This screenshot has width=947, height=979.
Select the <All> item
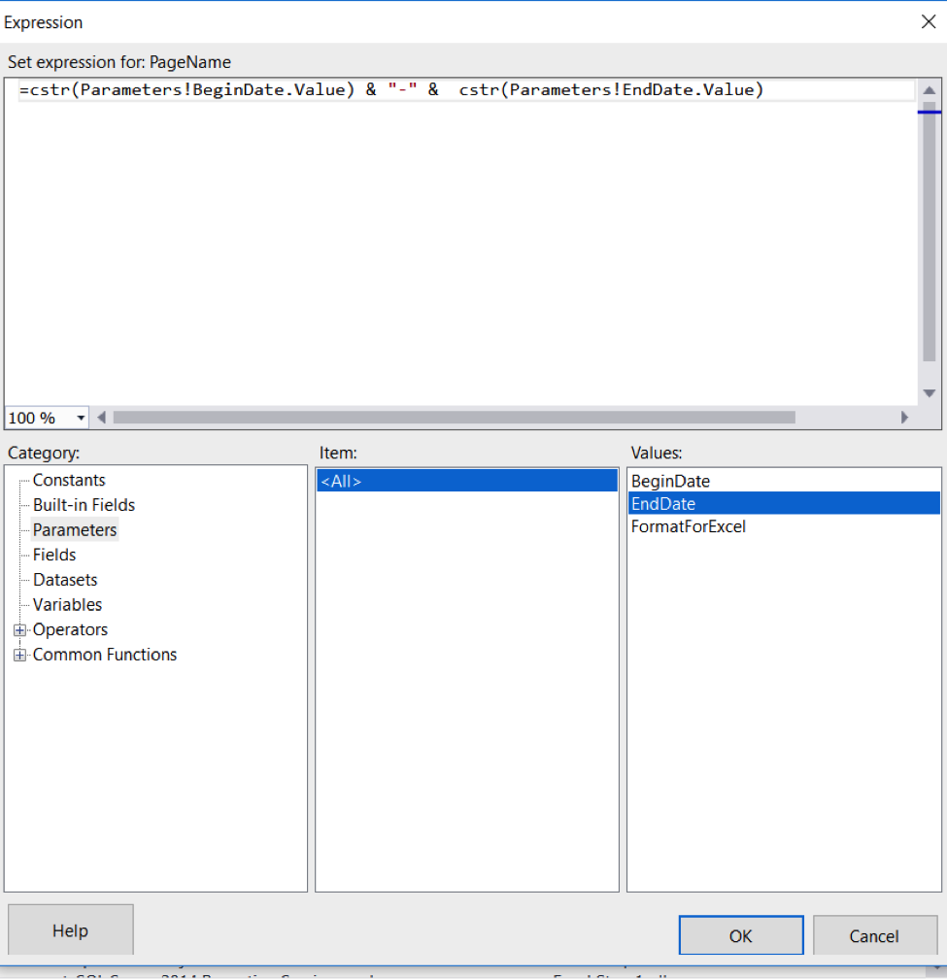[x=467, y=482]
